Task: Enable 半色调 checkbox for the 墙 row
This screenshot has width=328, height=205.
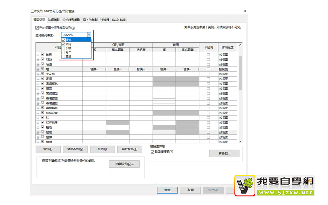Action: pos(208,69)
